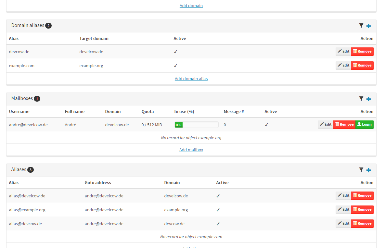Click the filter icon in Aliases header

(361, 170)
